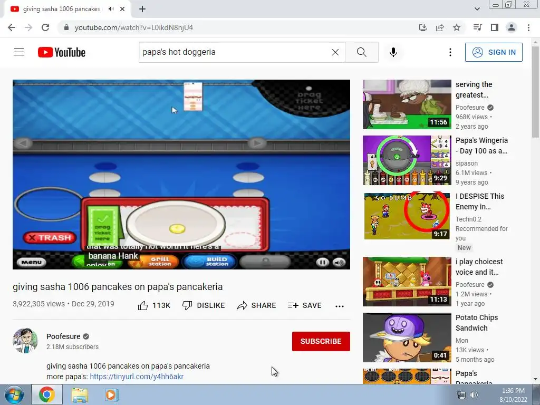The width and height of the screenshot is (540, 405).
Task: Open 'serving the greatest' video thumbnail
Action: pyautogui.click(x=407, y=104)
